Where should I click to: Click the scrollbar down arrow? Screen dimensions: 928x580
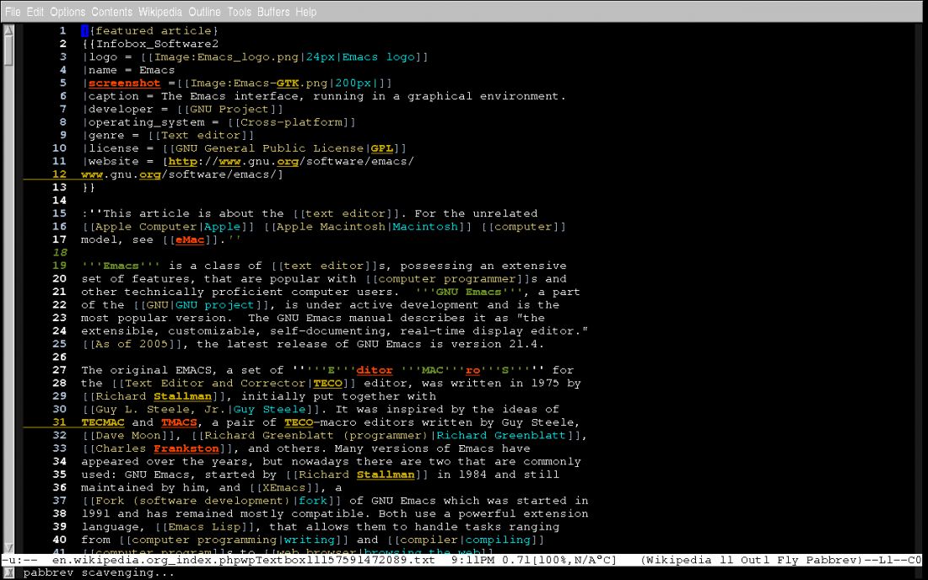(8, 548)
